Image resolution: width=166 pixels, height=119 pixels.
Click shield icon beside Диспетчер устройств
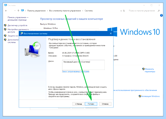point(5,25)
